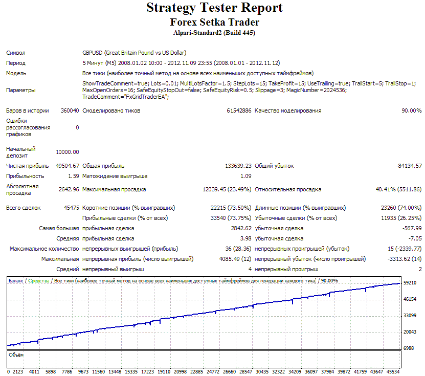Viewport: 425px width, 376px height.
Task: Click 'Alpari-Standard2 (Build 445)' text
Action: [214, 33]
